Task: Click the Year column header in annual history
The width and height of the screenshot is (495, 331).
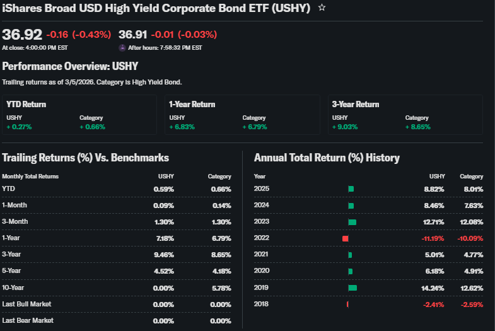Action: pos(260,177)
